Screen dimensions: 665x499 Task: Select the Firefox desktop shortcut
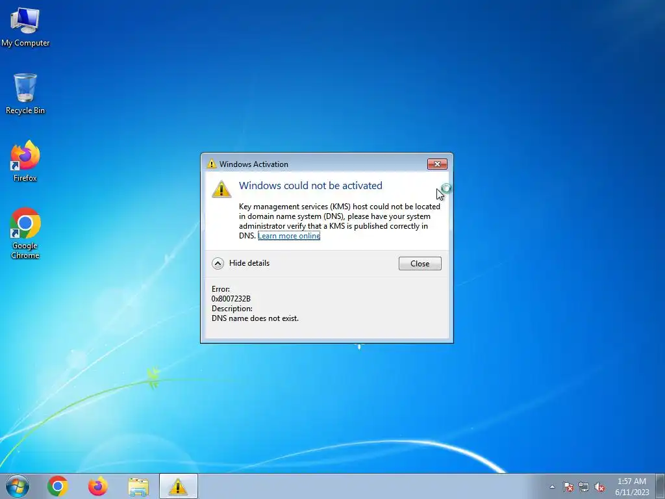25,161
